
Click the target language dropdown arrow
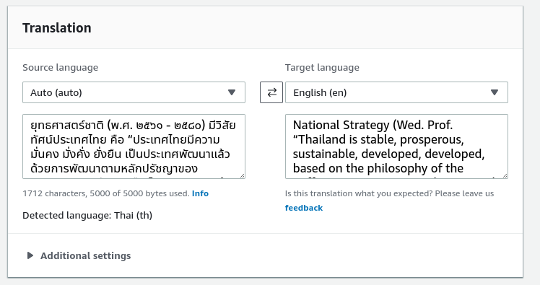(x=495, y=92)
